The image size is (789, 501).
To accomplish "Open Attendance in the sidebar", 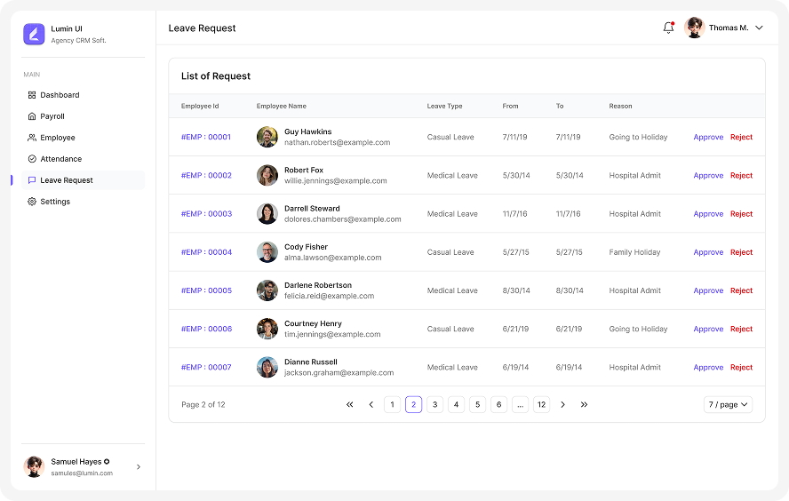I will point(60,159).
